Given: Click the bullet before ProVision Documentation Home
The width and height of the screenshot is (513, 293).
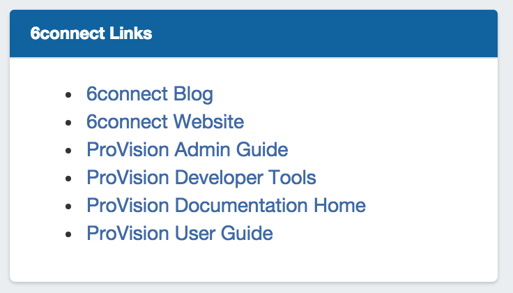Looking at the screenshot, I should click(68, 206).
